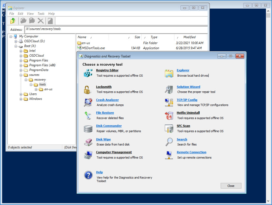Collapse the Boot (X:) drive node
The height and width of the screenshot is (205, 272).
(16, 46)
